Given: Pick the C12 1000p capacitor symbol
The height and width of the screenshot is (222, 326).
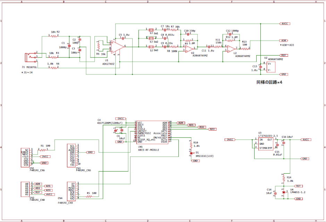Looking at the screenshot, I should pos(230,34).
